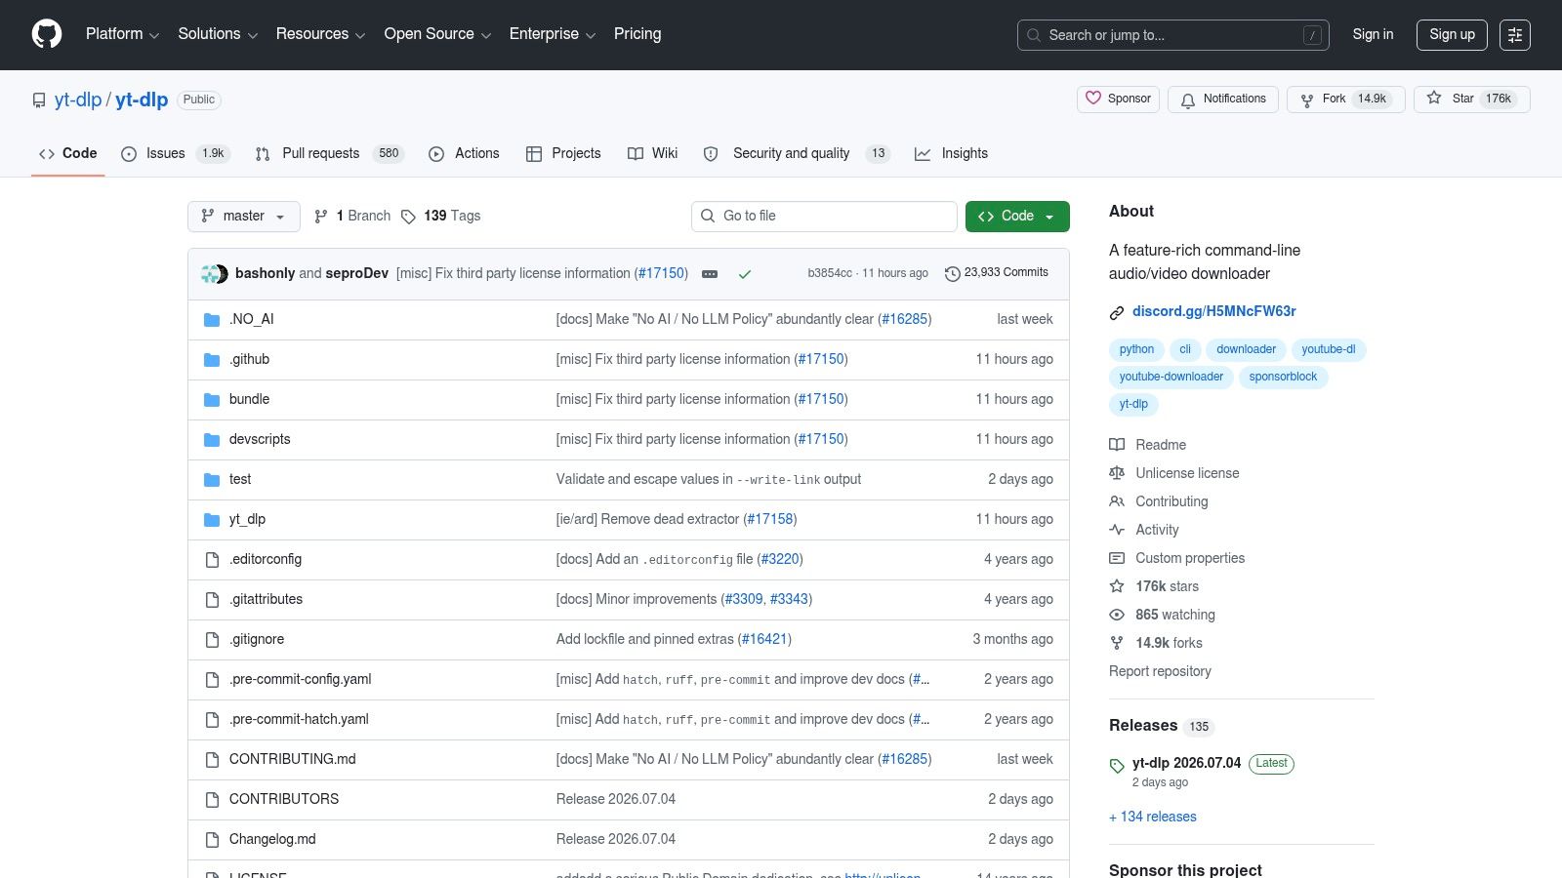Open the master branch selector dropdown
The width and height of the screenshot is (1562, 878).
244,217
